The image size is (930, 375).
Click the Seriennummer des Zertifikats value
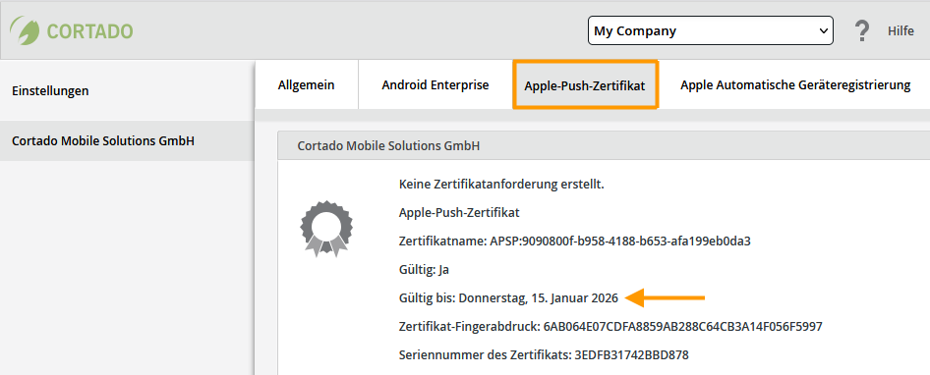[x=631, y=354]
